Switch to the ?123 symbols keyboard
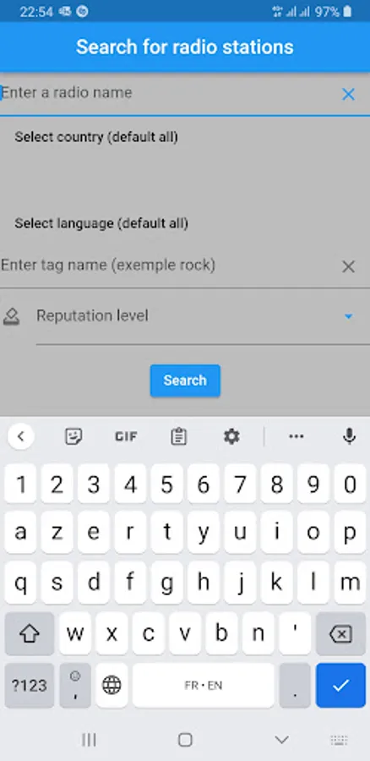Image resolution: width=370 pixels, height=761 pixels. pos(30,685)
